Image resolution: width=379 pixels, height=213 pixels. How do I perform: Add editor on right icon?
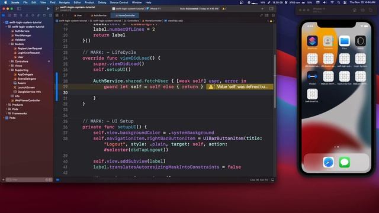coord(273,15)
